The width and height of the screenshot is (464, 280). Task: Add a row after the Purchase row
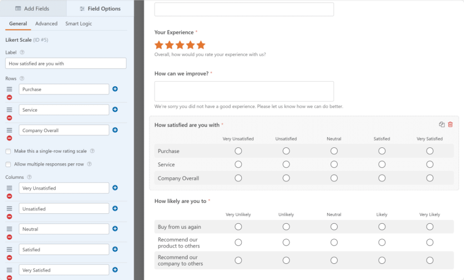(115, 89)
